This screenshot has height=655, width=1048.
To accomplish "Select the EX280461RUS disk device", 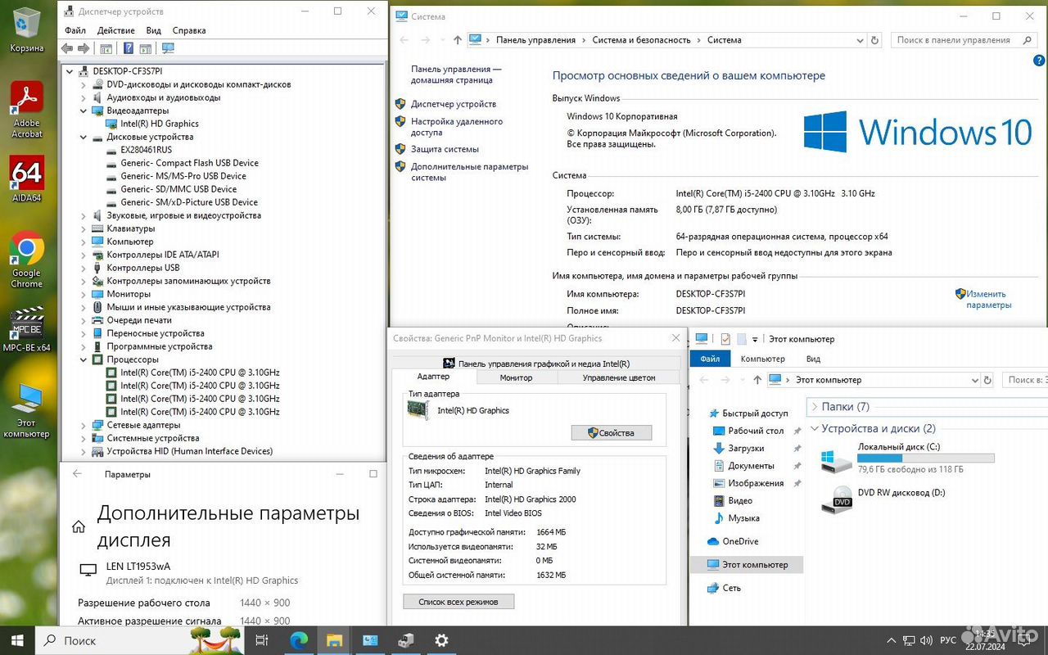I will (146, 150).
